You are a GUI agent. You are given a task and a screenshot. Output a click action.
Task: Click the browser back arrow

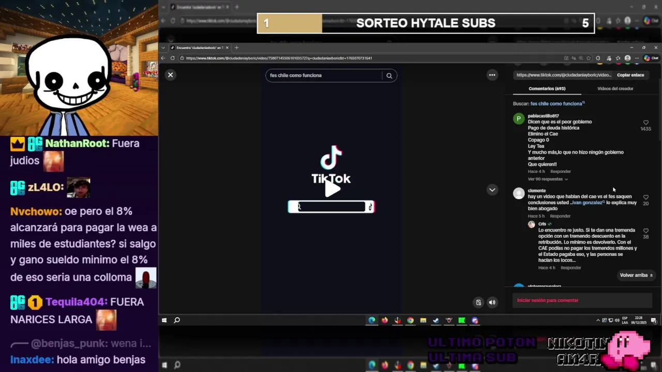163,58
